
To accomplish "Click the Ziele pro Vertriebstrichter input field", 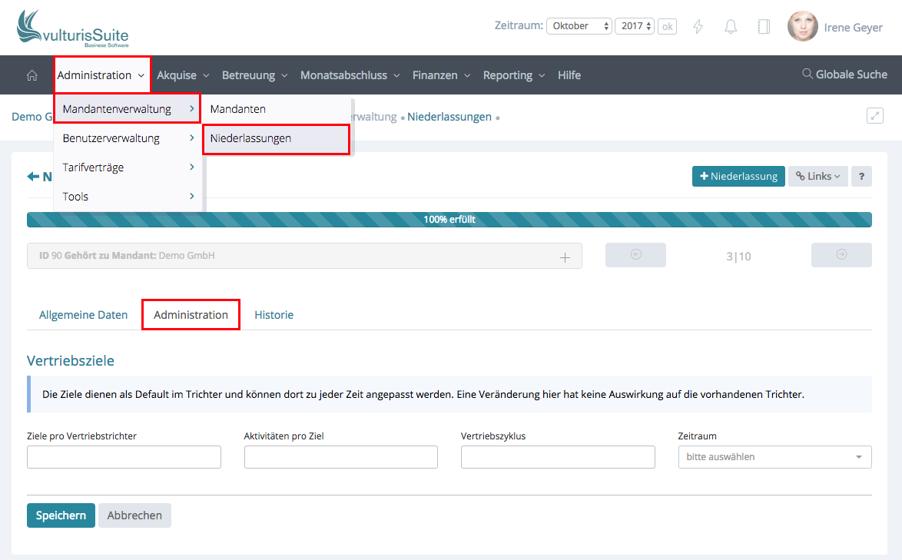I will click(124, 457).
